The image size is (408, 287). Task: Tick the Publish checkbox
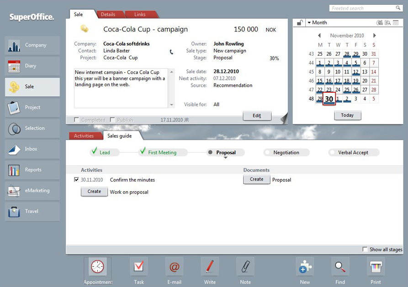point(112,120)
